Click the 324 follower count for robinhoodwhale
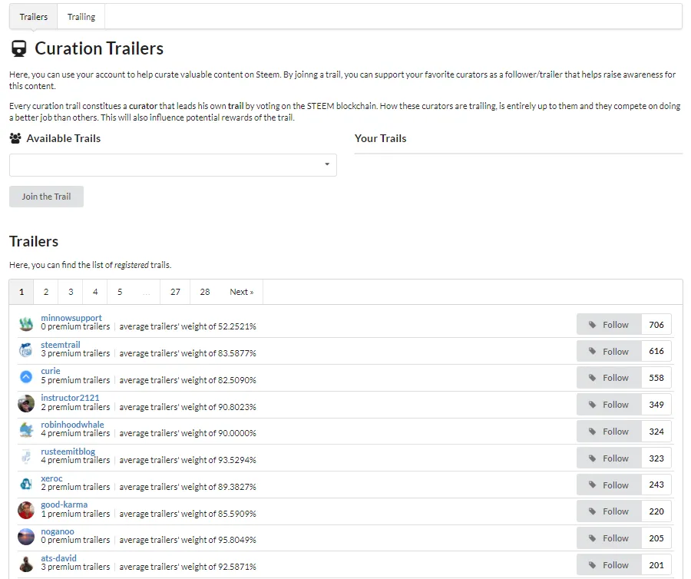The height and width of the screenshot is (579, 691). (656, 432)
